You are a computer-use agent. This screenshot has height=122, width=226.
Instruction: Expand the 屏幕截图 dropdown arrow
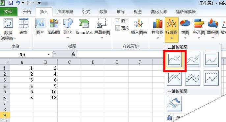102,38
